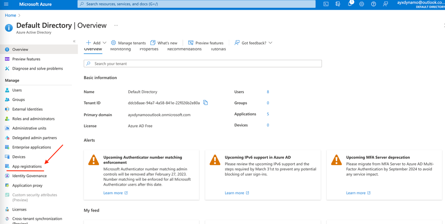Screen dimensions: 445x224
Task: Open the notifications bell
Action: point(350,4)
